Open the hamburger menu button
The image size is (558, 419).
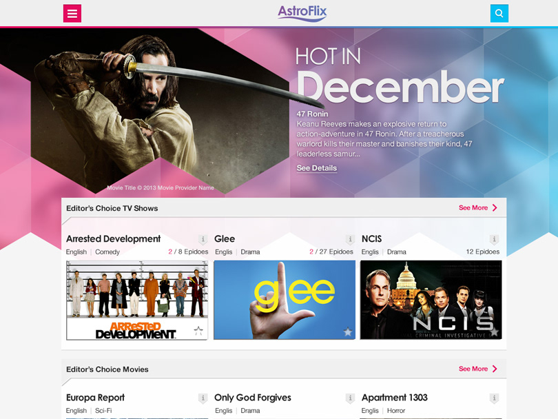coord(72,14)
